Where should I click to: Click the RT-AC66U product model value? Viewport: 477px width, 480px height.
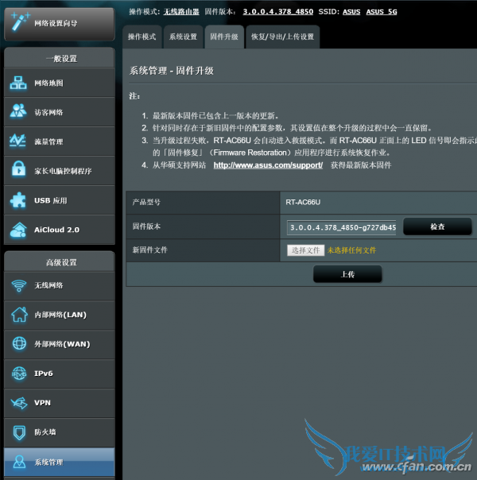303,202
